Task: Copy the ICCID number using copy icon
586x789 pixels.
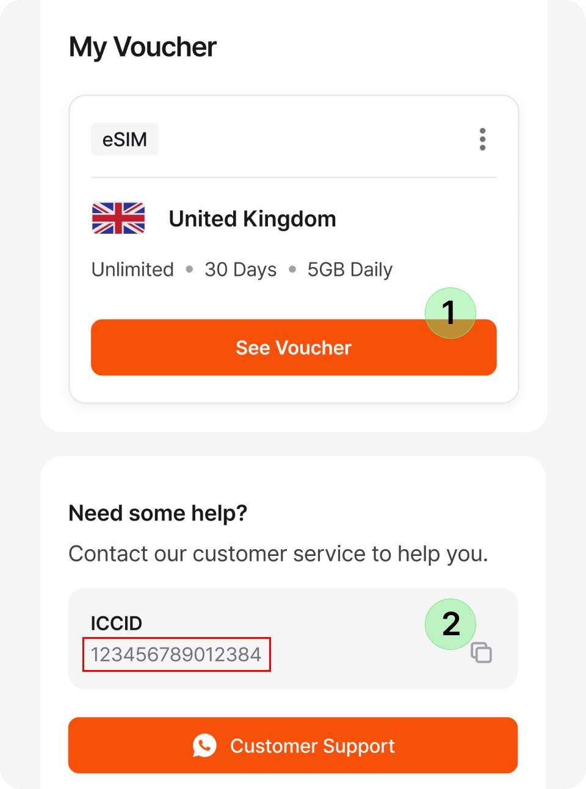Action: click(x=482, y=653)
